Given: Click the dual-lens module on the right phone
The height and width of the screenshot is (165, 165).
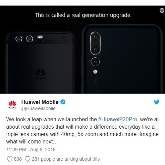Looking at the screenshot, I should [95, 43].
